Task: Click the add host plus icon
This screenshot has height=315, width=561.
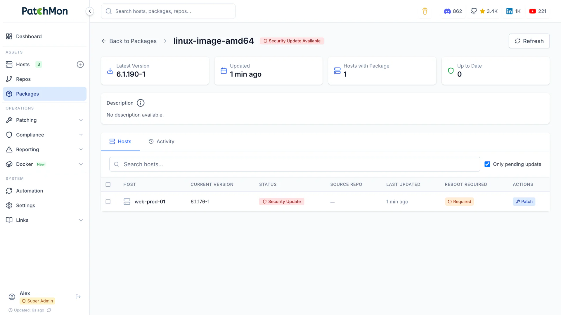Action: pos(80,64)
